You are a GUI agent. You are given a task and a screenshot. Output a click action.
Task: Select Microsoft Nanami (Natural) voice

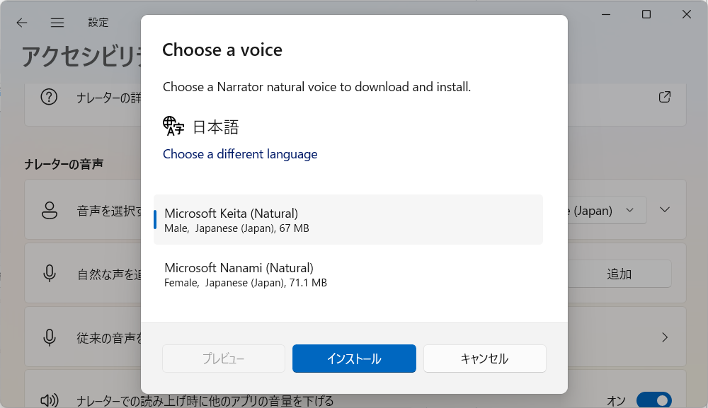click(348, 274)
